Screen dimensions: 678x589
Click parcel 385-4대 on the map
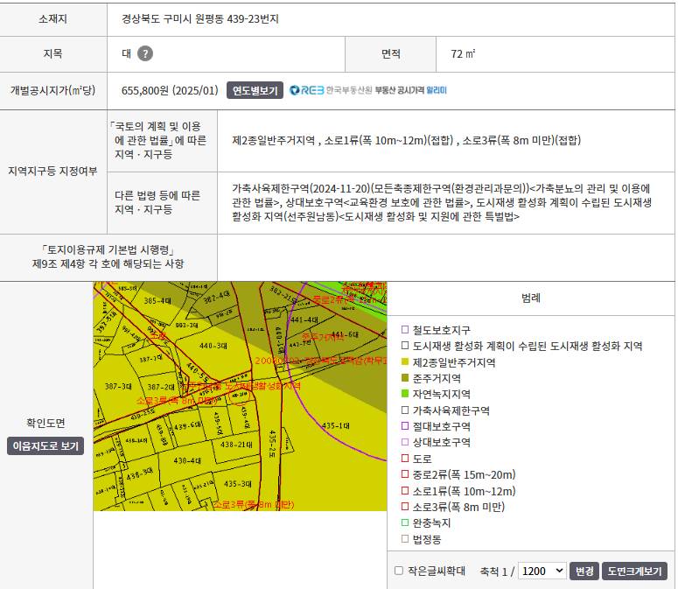tap(157, 300)
